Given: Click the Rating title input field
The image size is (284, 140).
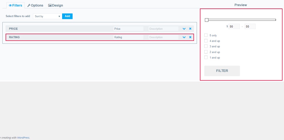Looking at the screenshot, I should (128, 37).
